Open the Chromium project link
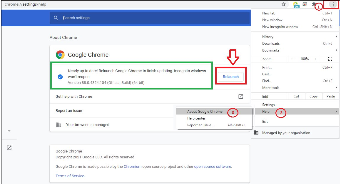Image resolution: width=341 pixels, height=184 pixels. (133, 166)
